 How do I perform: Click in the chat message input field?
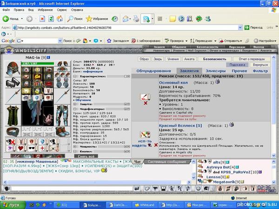(x=72, y=189)
